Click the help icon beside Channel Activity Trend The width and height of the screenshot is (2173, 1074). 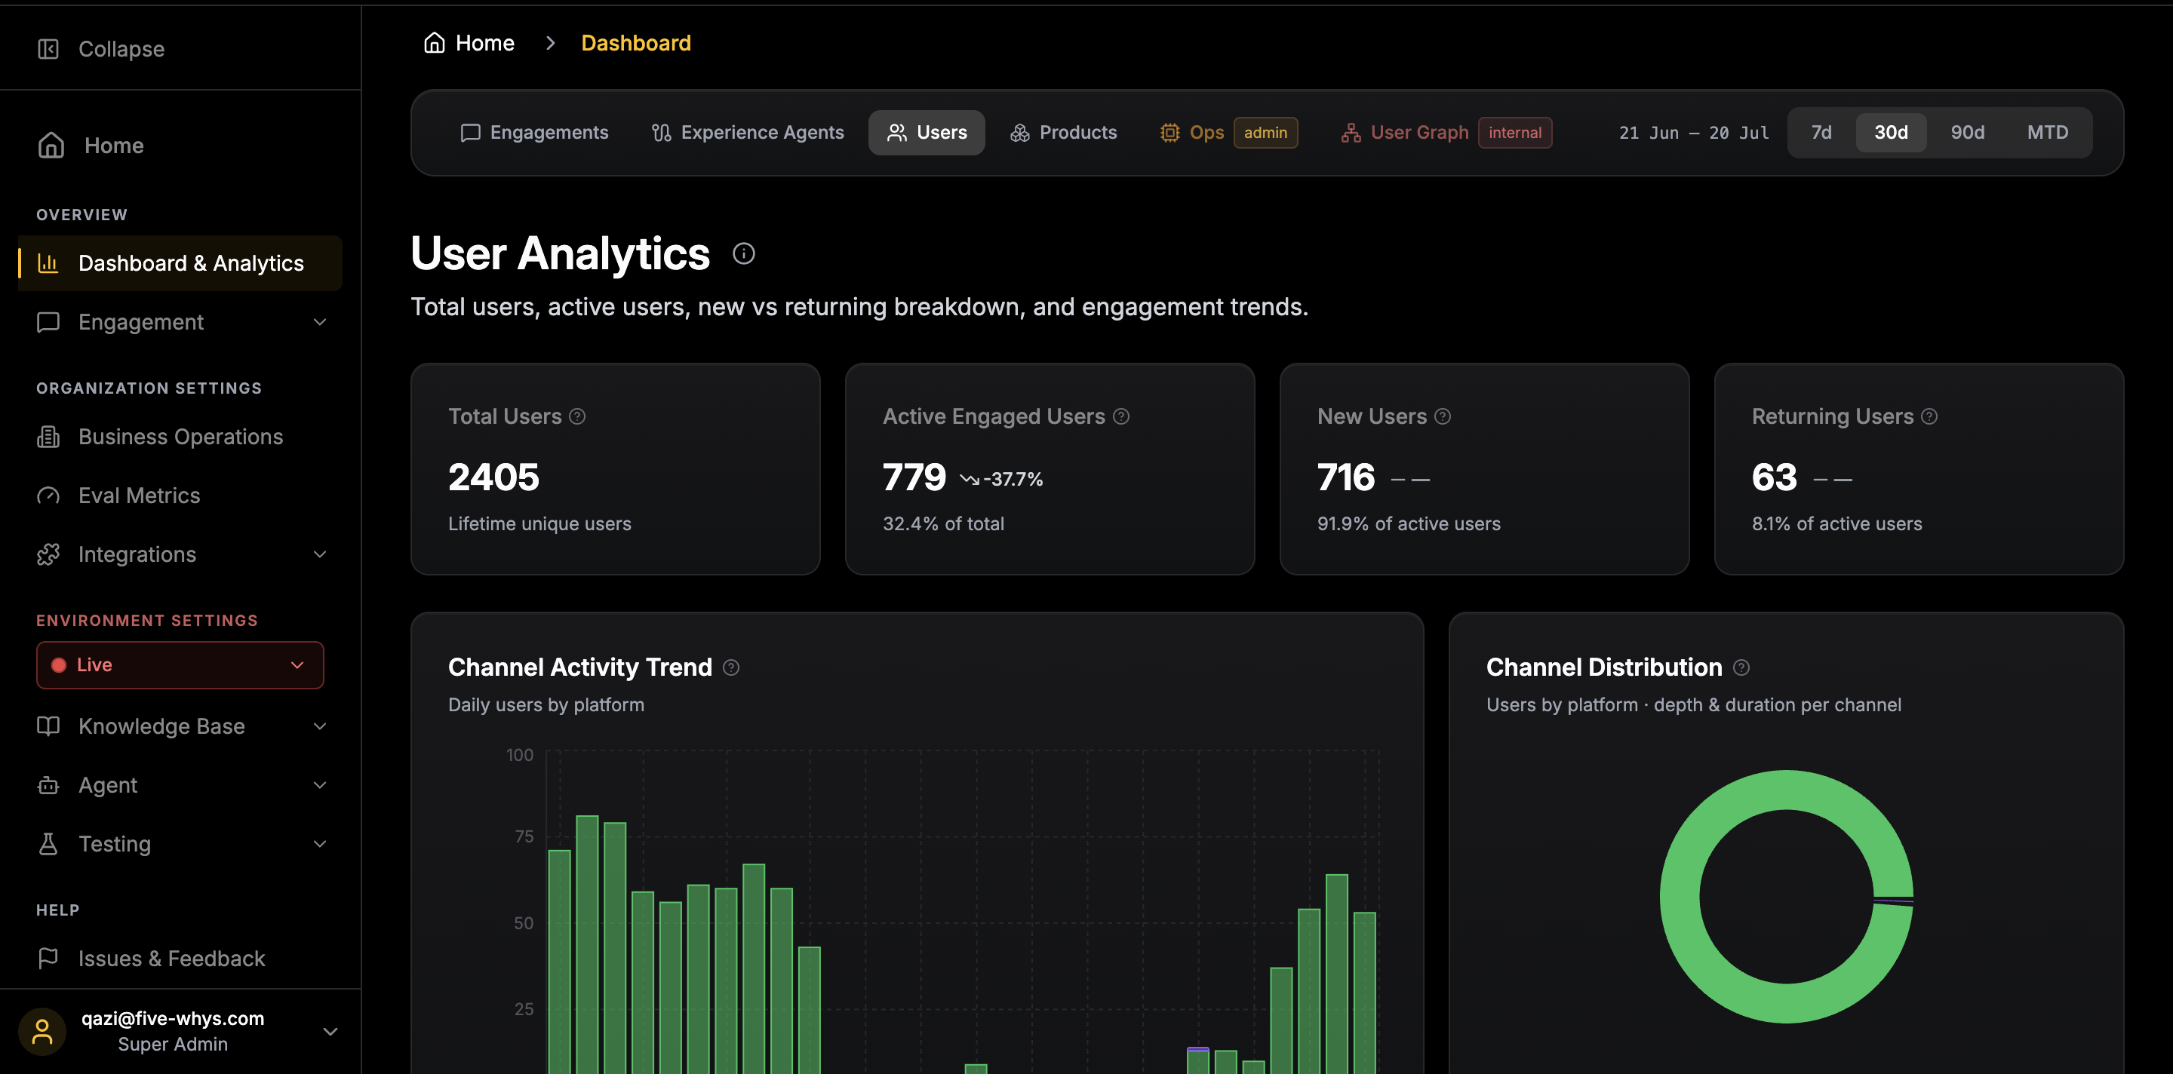coord(731,667)
